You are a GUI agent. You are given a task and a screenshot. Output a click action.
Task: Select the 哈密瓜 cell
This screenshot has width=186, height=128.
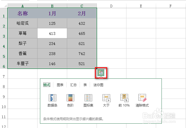[x=23, y=23]
